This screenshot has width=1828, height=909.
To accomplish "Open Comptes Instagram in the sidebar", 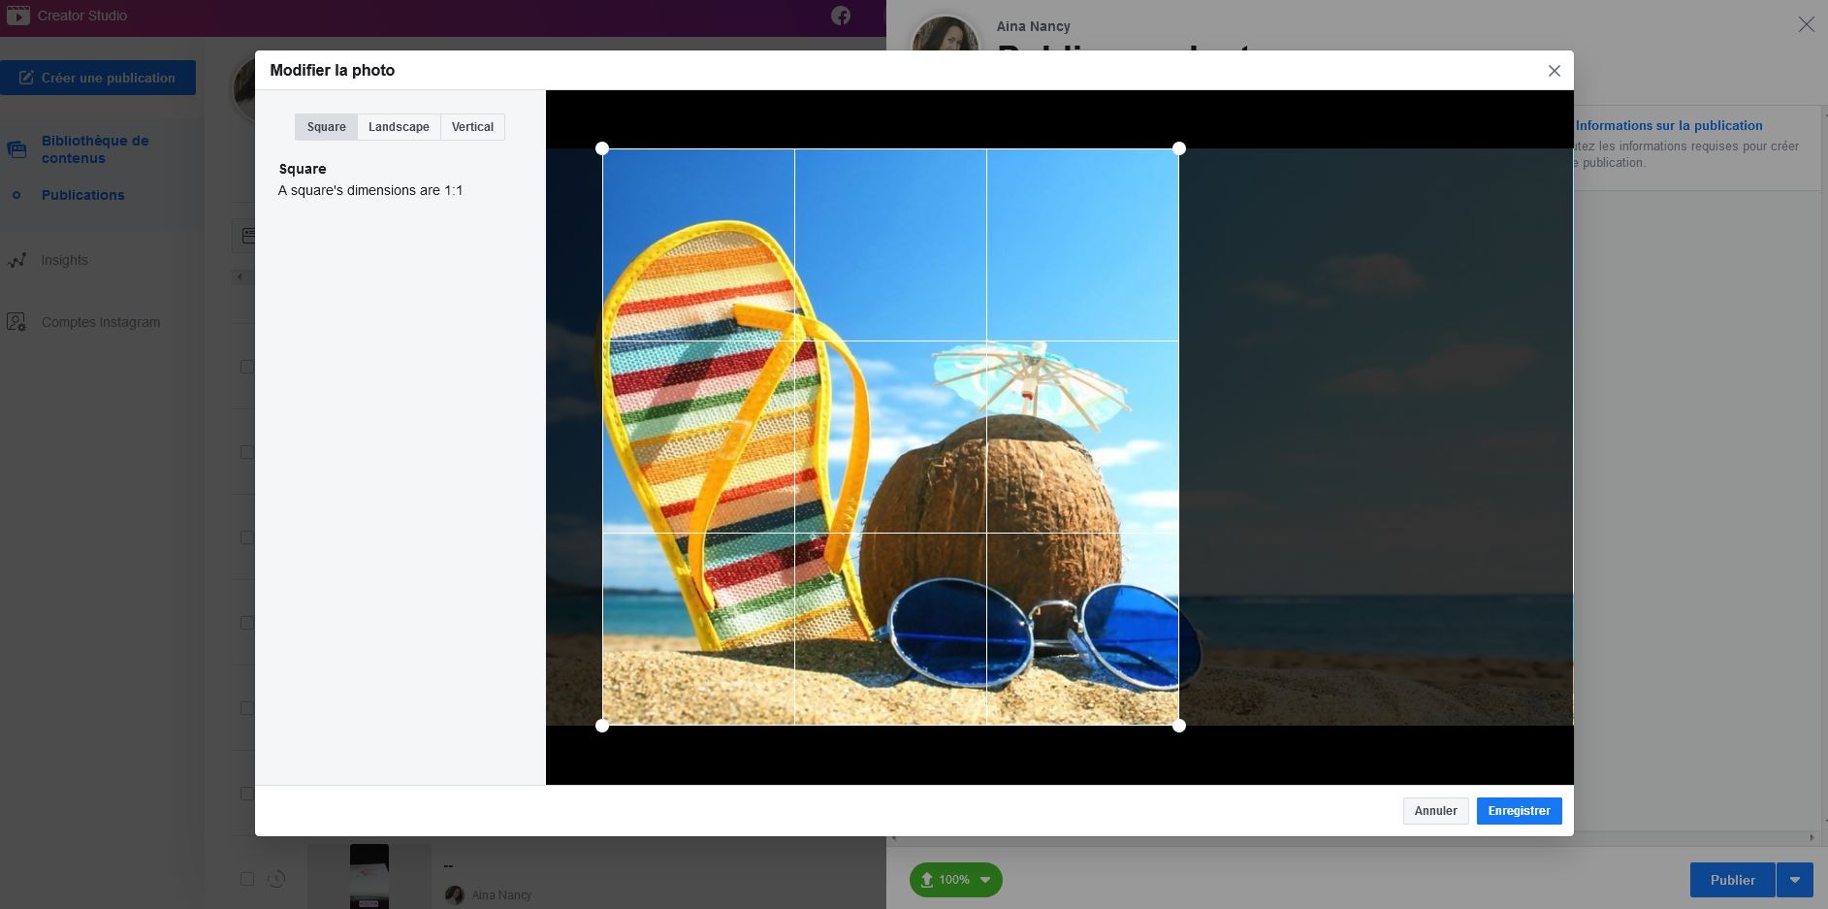I will [x=101, y=322].
